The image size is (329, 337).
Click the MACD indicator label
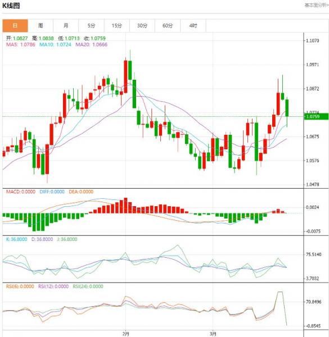coord(21,192)
